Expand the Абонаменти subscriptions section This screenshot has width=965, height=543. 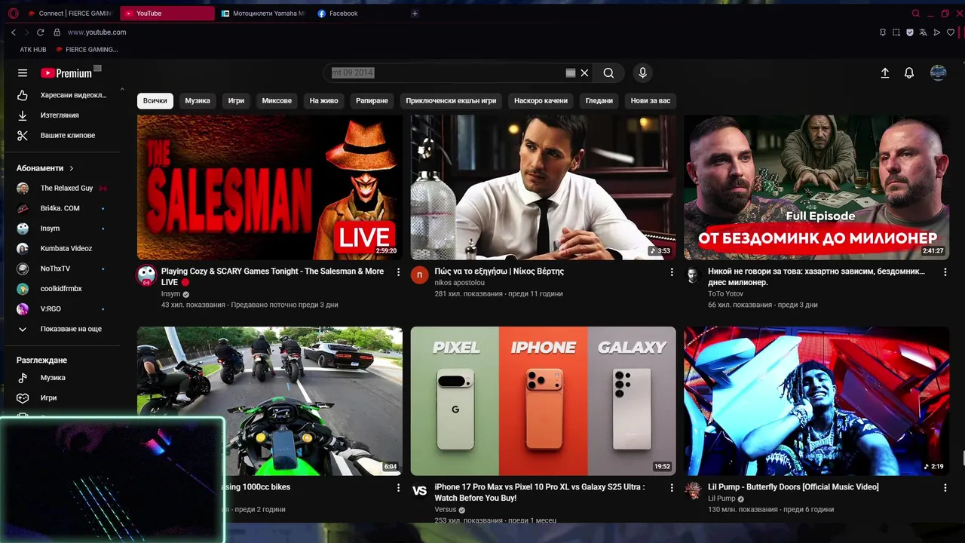[x=45, y=168]
